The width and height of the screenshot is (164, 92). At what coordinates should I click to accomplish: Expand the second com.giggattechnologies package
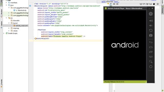(x=9, y=13)
